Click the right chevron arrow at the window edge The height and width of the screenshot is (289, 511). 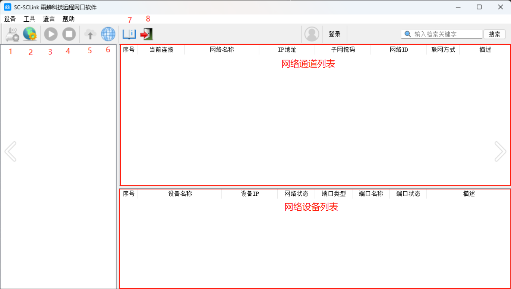500,151
